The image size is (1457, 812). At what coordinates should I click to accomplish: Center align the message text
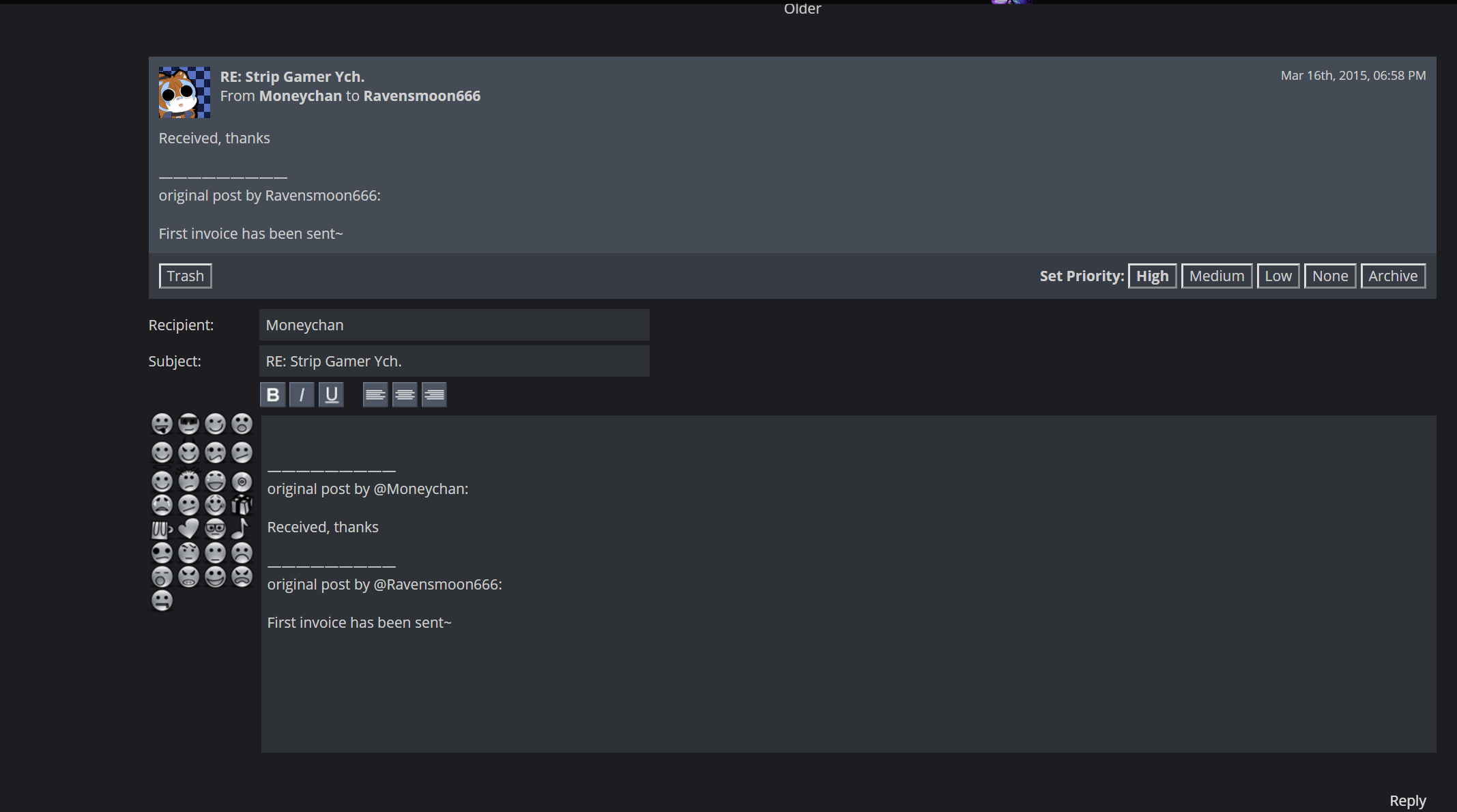(405, 394)
